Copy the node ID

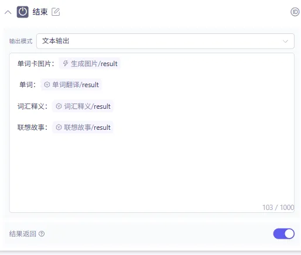tap(295, 12)
